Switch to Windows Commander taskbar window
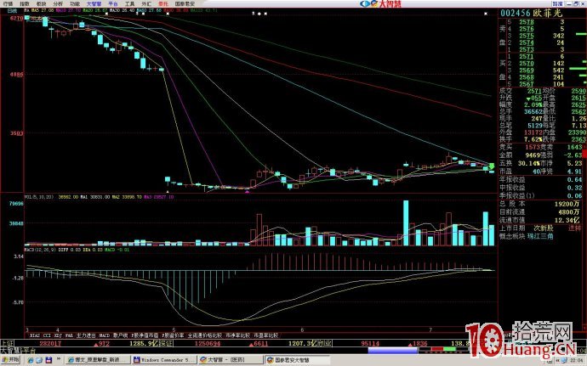This screenshot has width=587, height=366. click(x=164, y=360)
